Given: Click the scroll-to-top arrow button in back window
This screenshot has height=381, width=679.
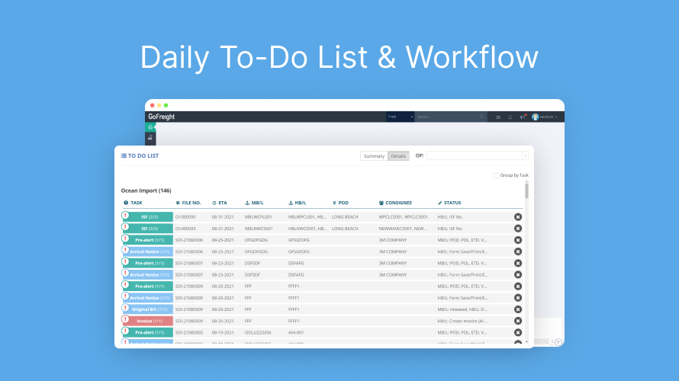Looking at the screenshot, I should click(558, 342).
